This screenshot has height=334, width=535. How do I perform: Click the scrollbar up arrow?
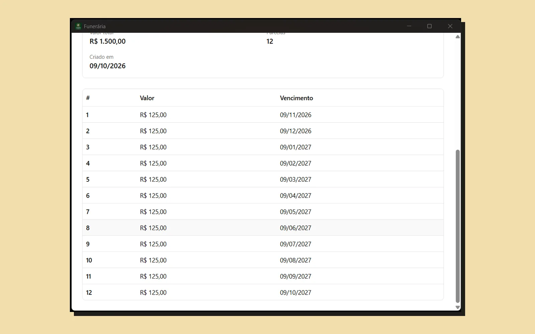point(458,37)
